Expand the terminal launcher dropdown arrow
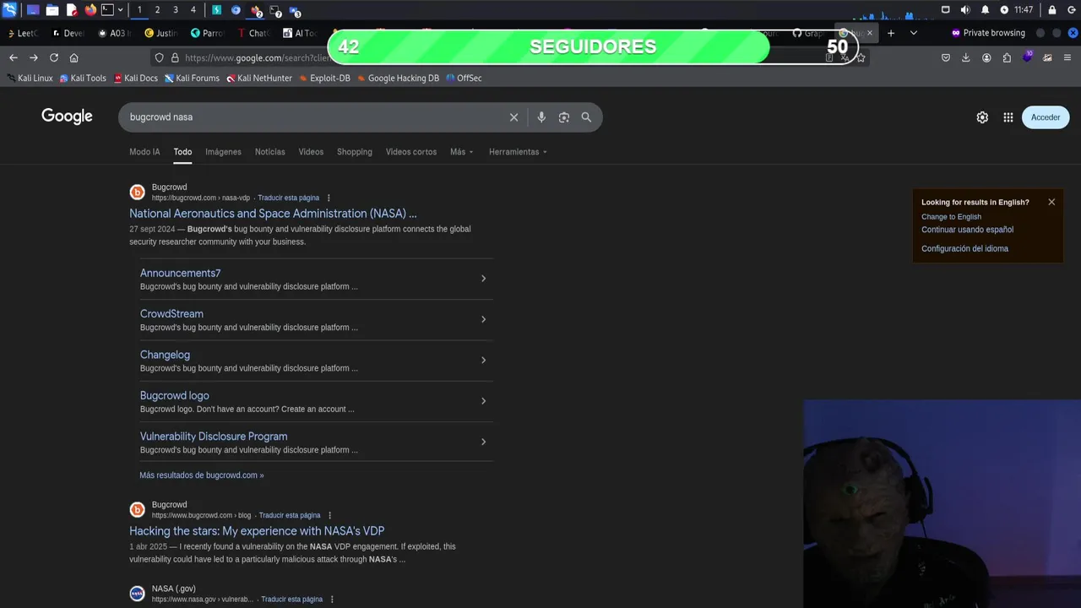The image size is (1081, 608). point(121,10)
